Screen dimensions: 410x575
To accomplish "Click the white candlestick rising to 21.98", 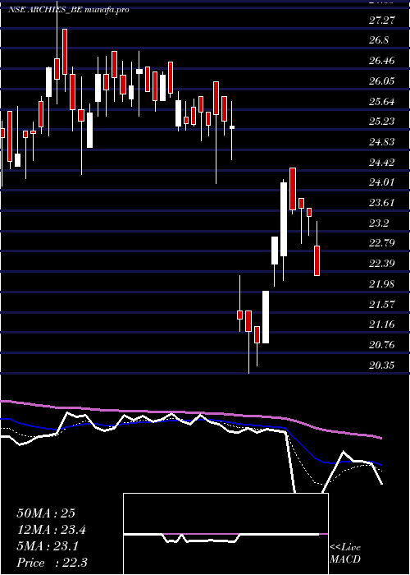I will click(266, 317).
